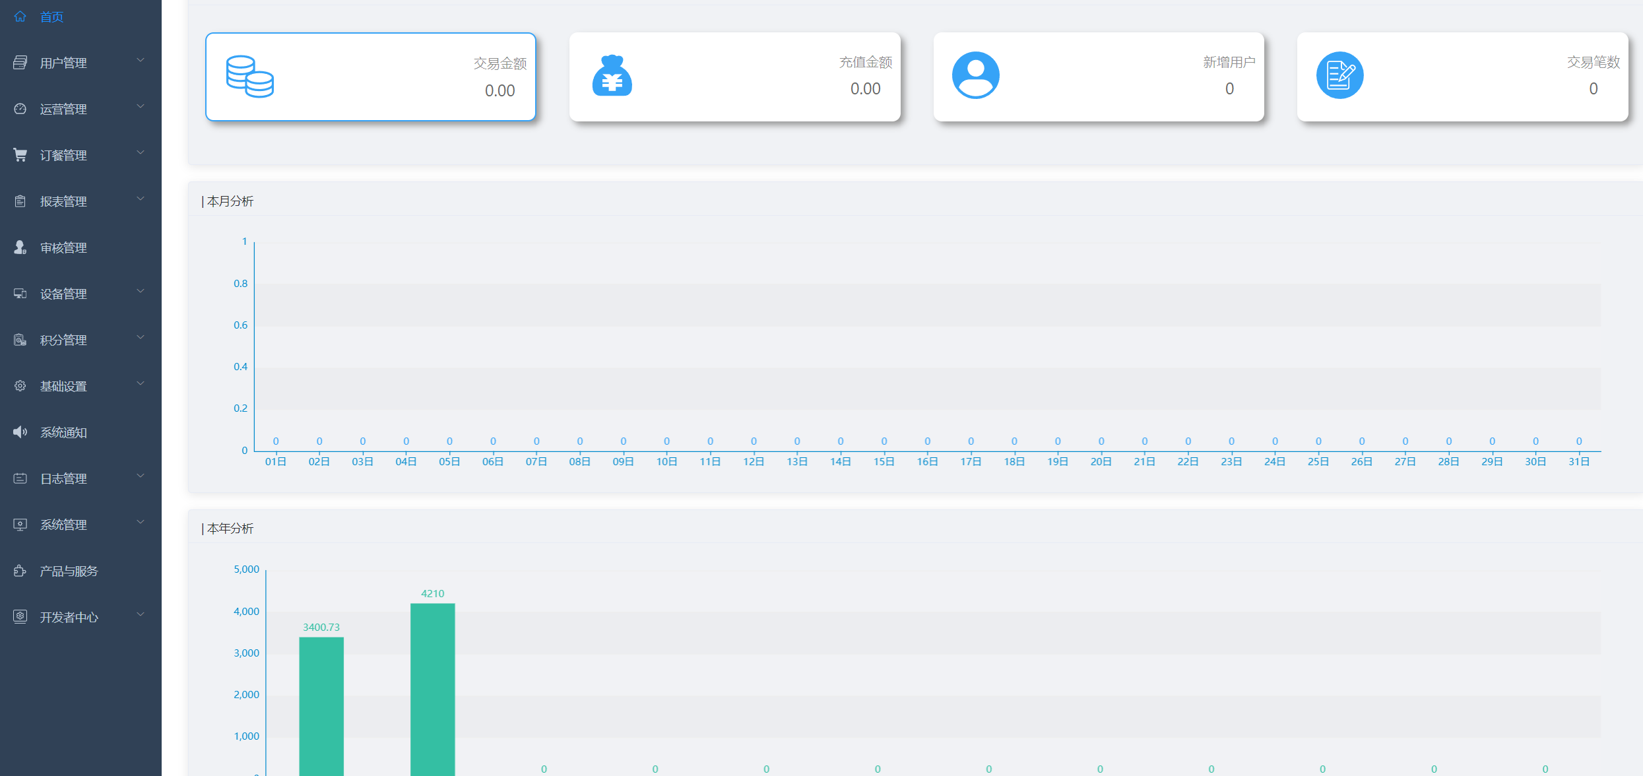The width and height of the screenshot is (1643, 776).
Task: Click the 4210 bar in 本年分析
Action: (x=433, y=690)
